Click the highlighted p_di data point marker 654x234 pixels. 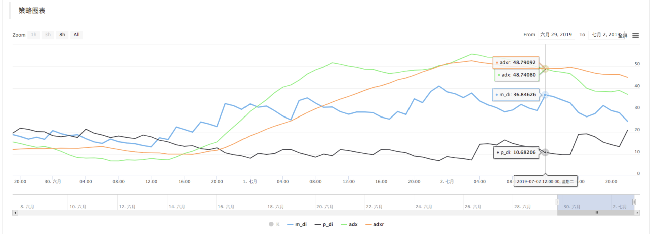[x=545, y=152]
